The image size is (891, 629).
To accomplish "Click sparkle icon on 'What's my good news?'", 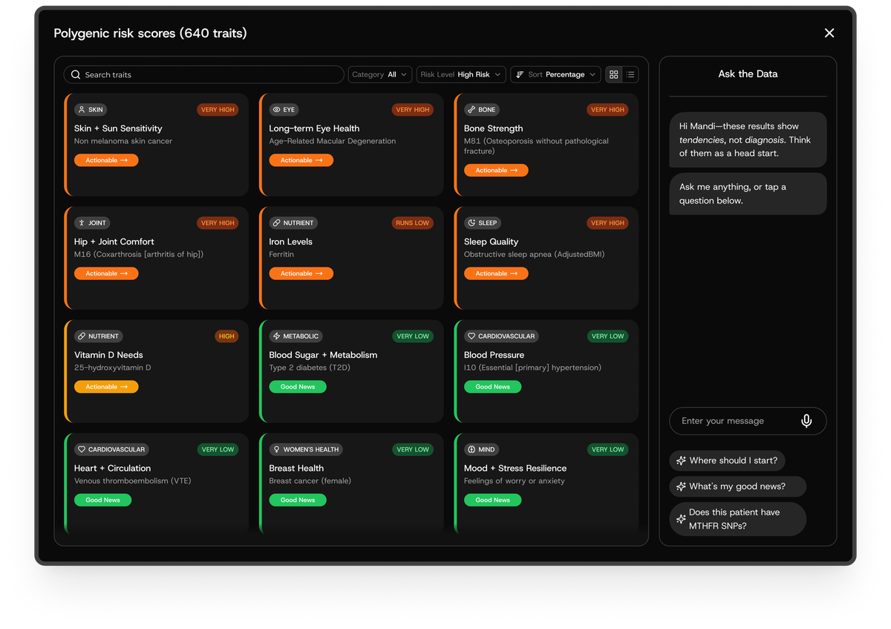I will pos(681,486).
